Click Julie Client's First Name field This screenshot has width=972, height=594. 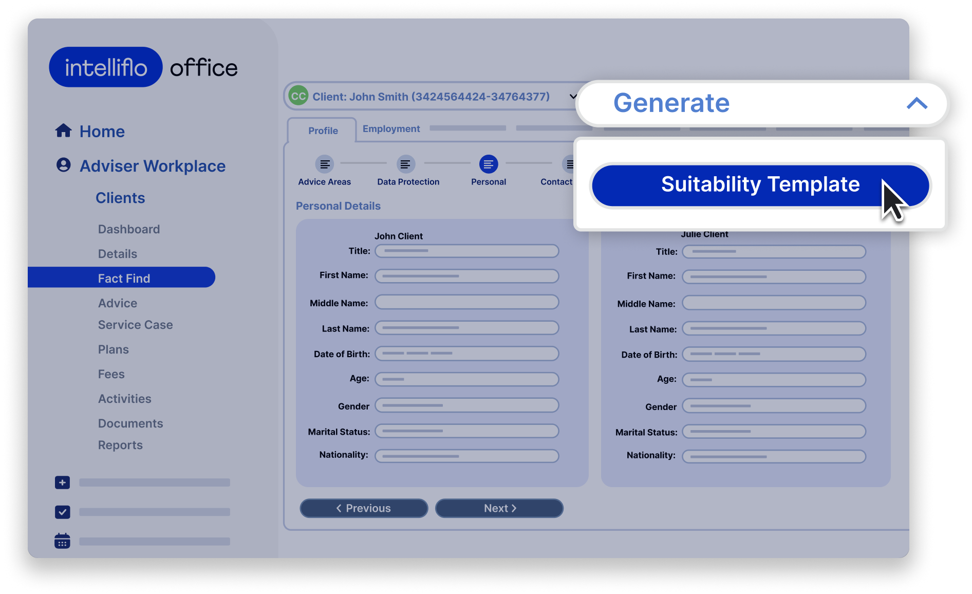tap(774, 277)
